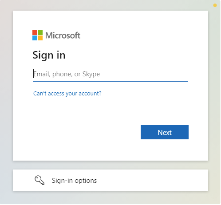Open the Sign-in options panel
Screen dimensions: 221x205
tap(110, 180)
